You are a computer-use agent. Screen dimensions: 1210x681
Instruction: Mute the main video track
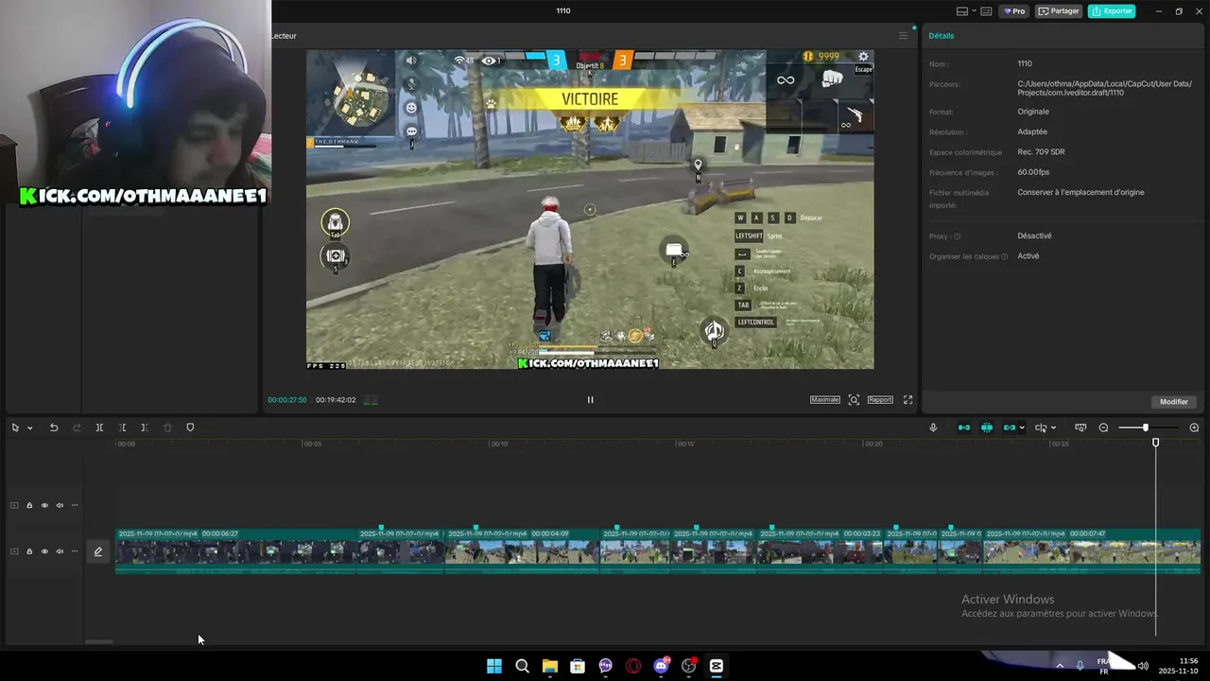point(60,551)
